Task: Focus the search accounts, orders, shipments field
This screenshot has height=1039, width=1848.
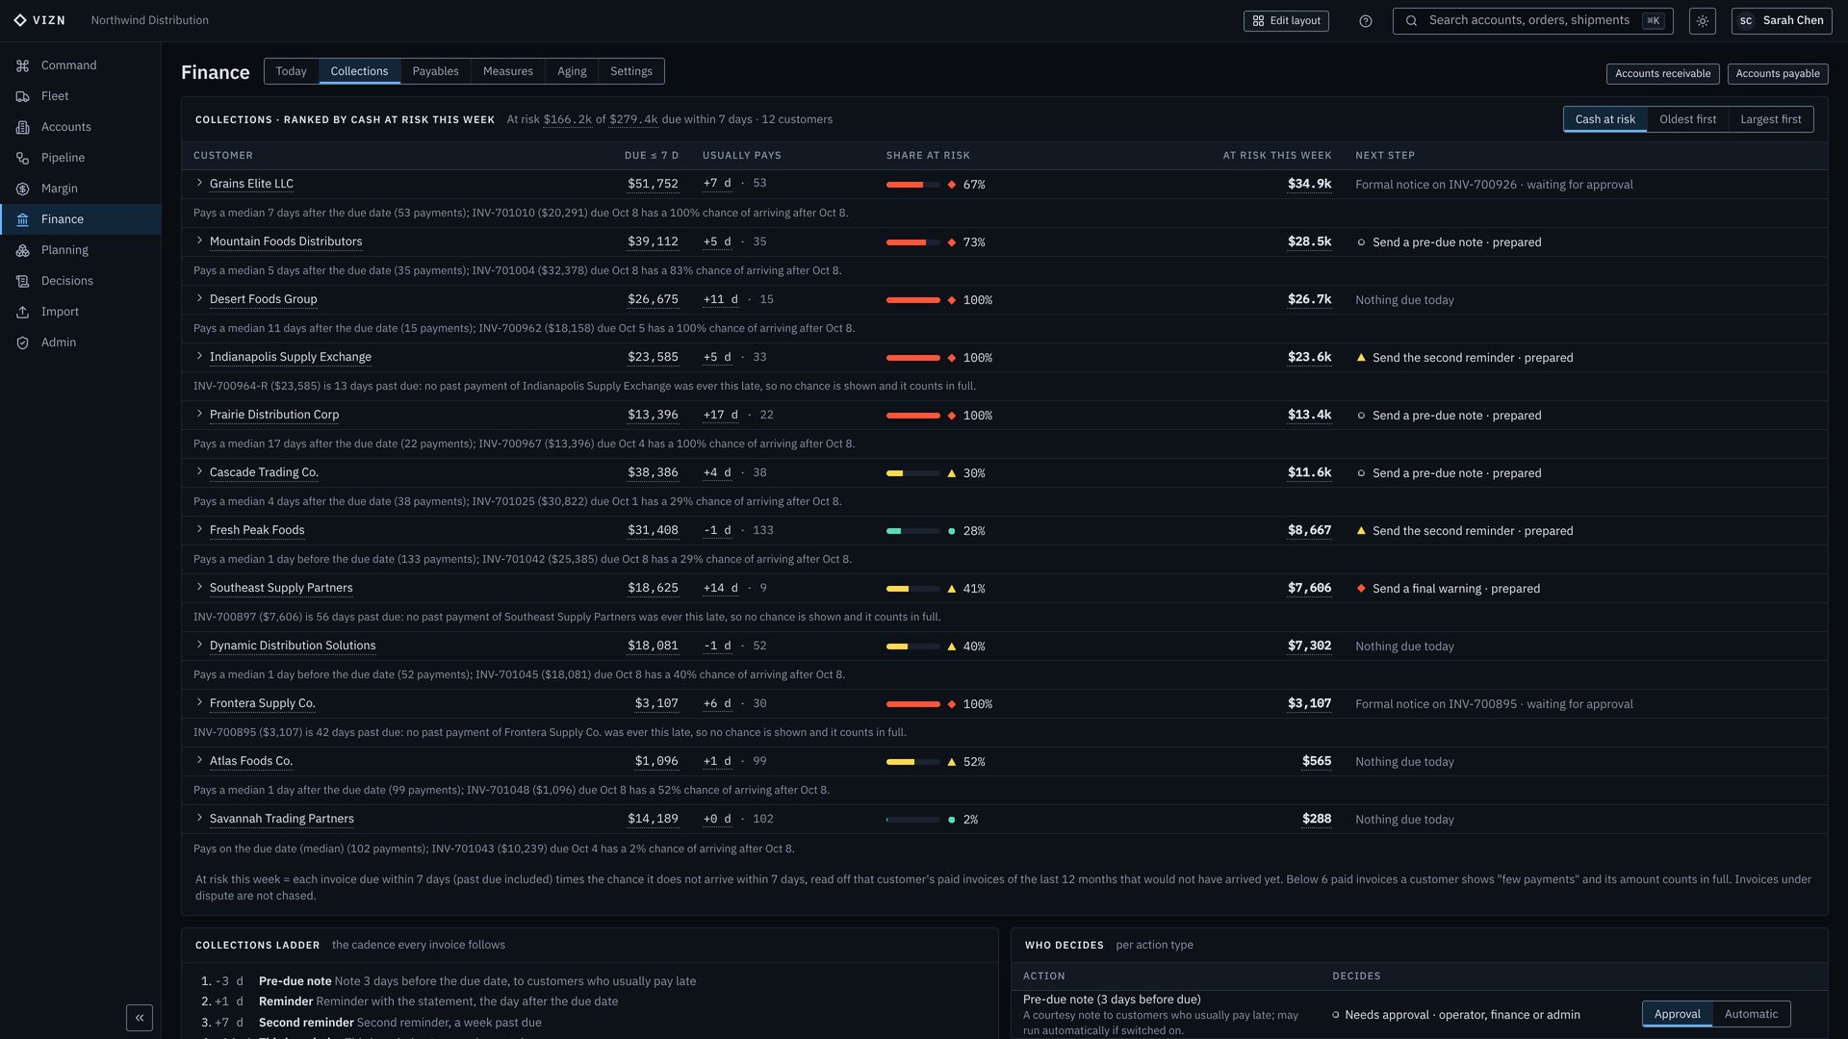Action: point(1532,21)
